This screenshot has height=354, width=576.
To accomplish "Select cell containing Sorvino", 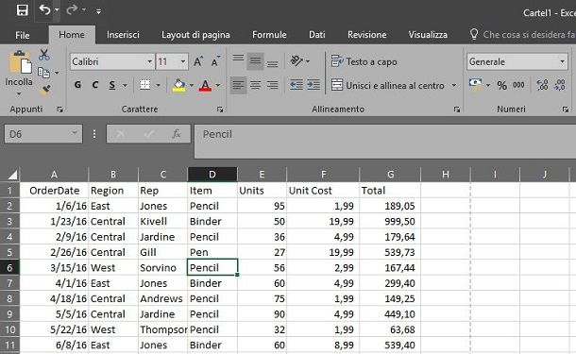I will (162, 268).
